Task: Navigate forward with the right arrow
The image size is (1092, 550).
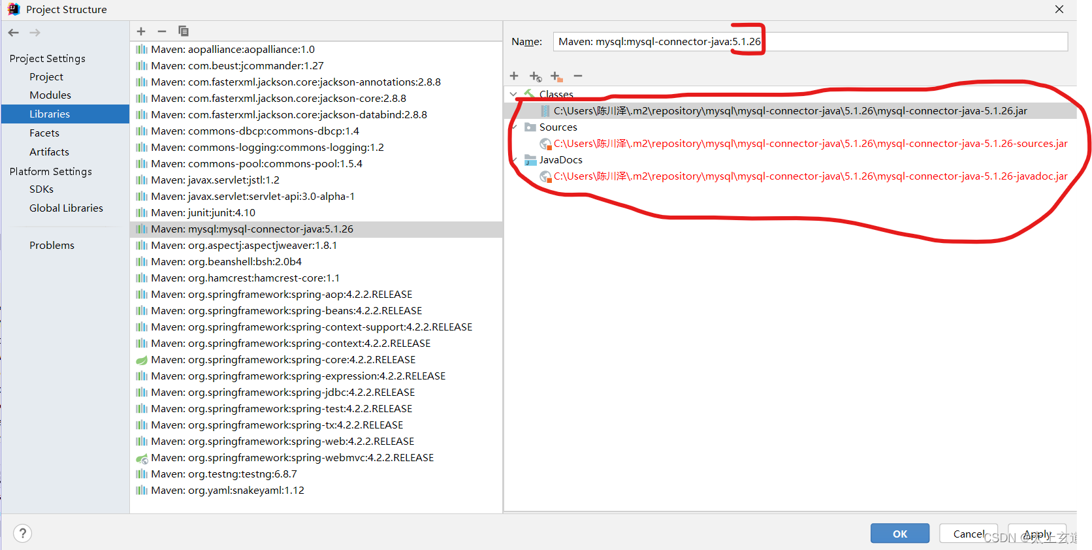Action: [35, 32]
